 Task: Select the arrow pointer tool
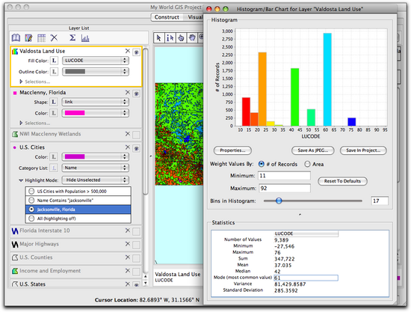159,38
